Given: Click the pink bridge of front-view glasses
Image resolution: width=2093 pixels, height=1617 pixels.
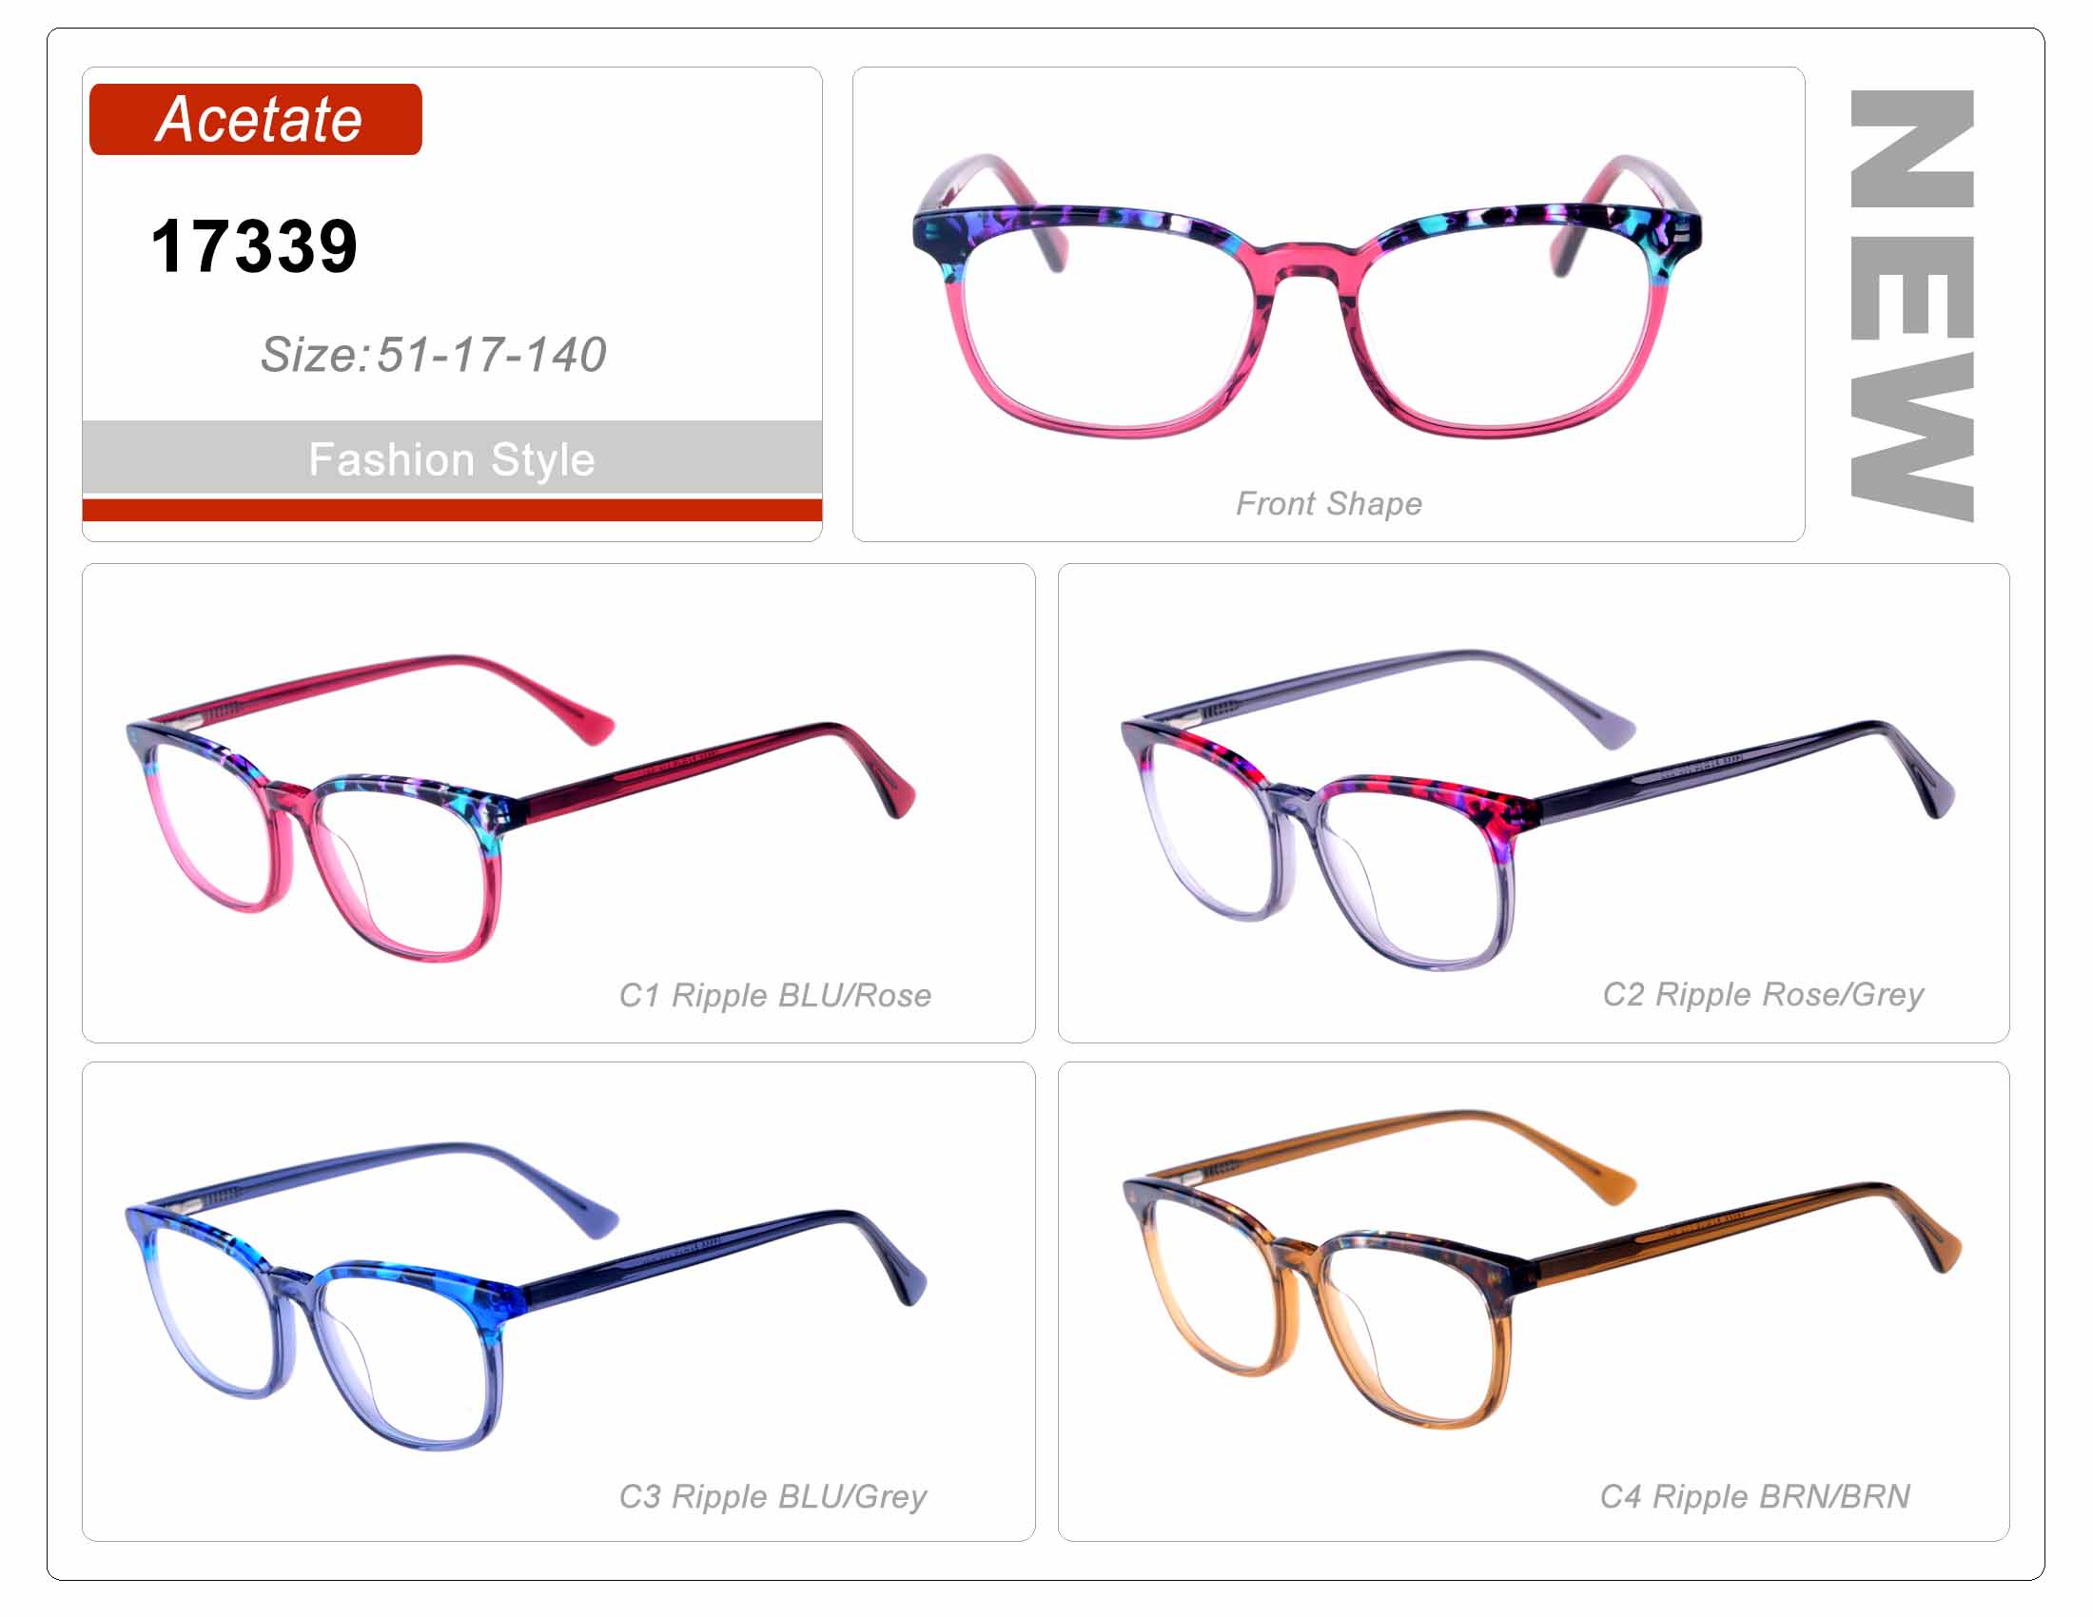Looking at the screenshot, I should pyautogui.click(x=1306, y=262).
